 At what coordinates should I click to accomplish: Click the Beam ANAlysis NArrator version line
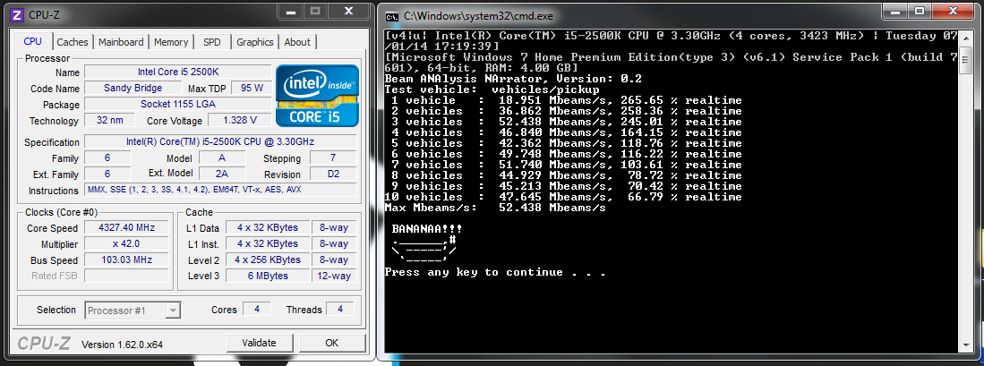(x=513, y=79)
